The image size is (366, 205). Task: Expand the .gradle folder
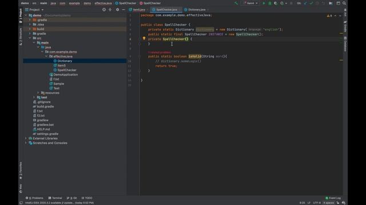[x=30, y=20]
